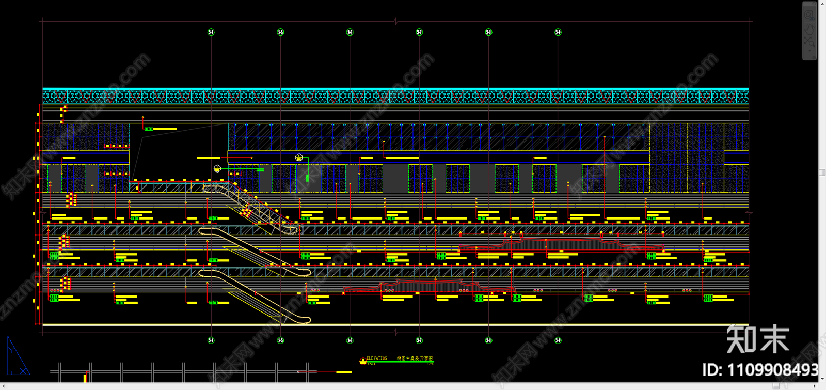Open the 2D steering wheel tool

[x=809, y=15]
